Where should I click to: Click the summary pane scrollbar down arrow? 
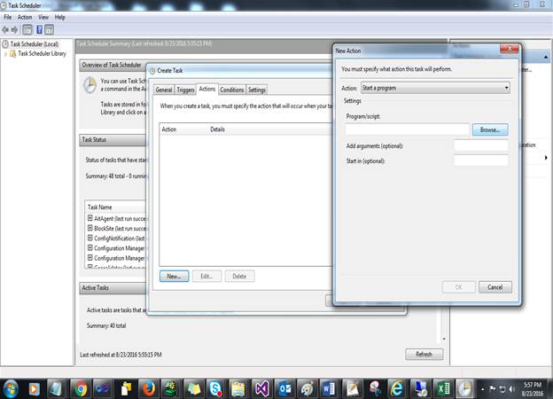point(444,339)
